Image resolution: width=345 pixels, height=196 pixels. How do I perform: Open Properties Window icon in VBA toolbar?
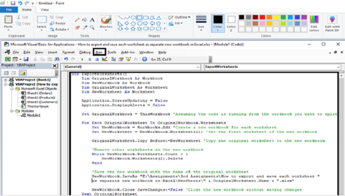click(x=121, y=59)
